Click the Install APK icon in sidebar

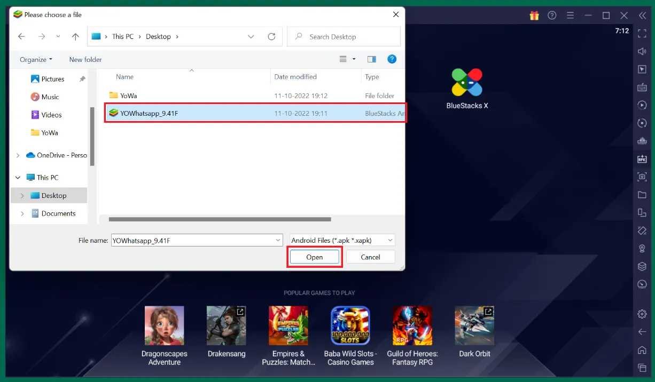pos(642,159)
